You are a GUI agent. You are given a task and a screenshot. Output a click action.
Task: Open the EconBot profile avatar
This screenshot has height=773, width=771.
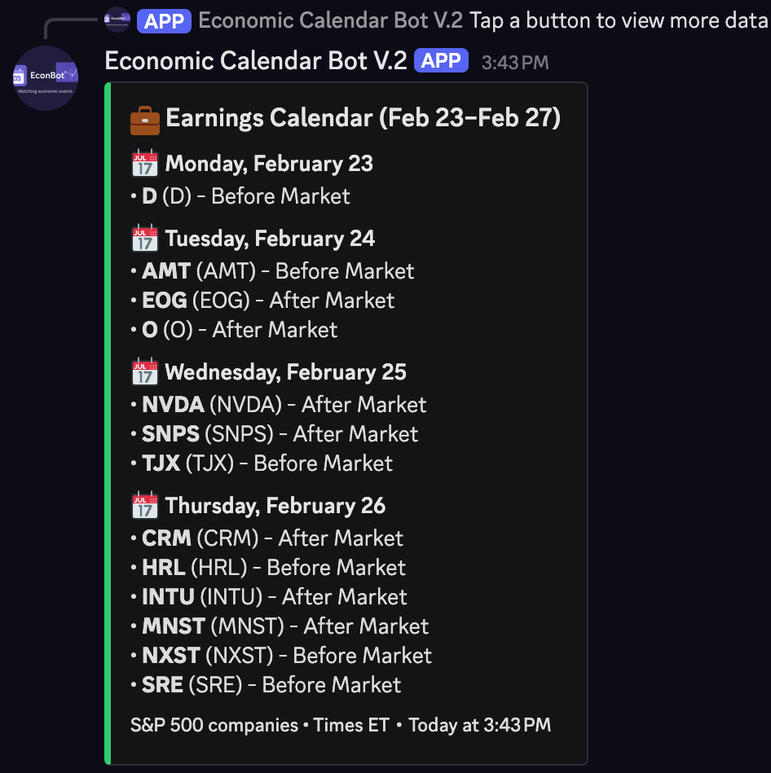point(46,78)
